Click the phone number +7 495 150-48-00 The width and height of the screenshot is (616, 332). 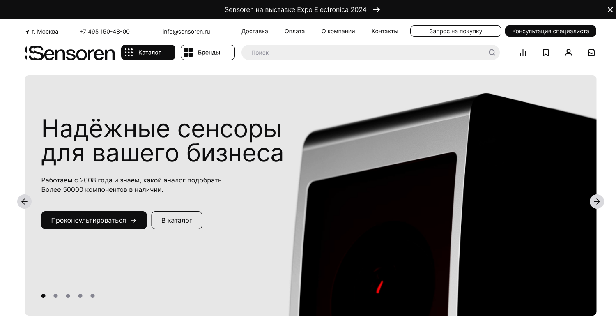point(104,32)
